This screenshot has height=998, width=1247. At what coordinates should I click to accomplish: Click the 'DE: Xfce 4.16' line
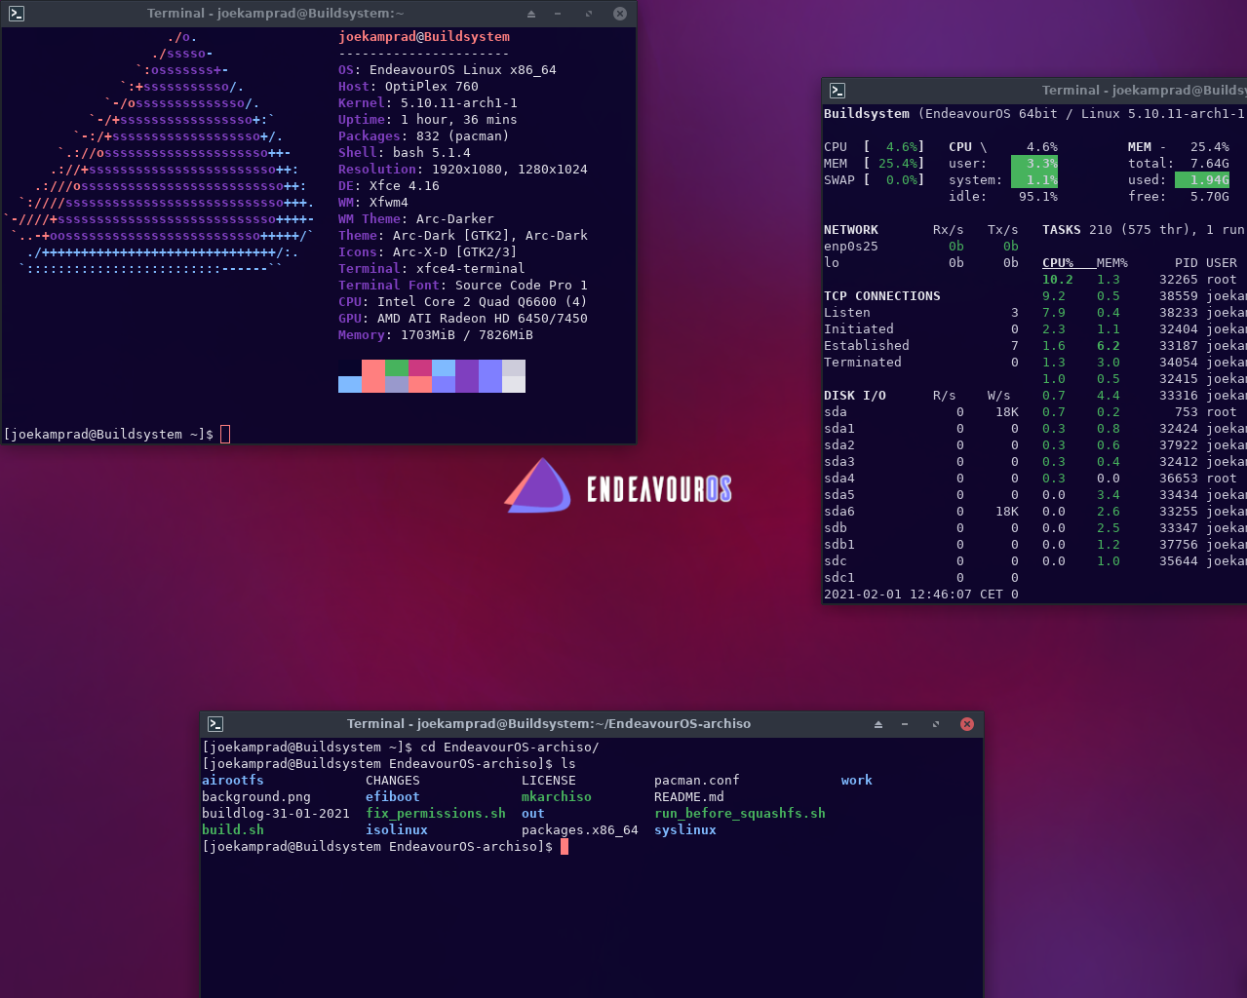[389, 185]
